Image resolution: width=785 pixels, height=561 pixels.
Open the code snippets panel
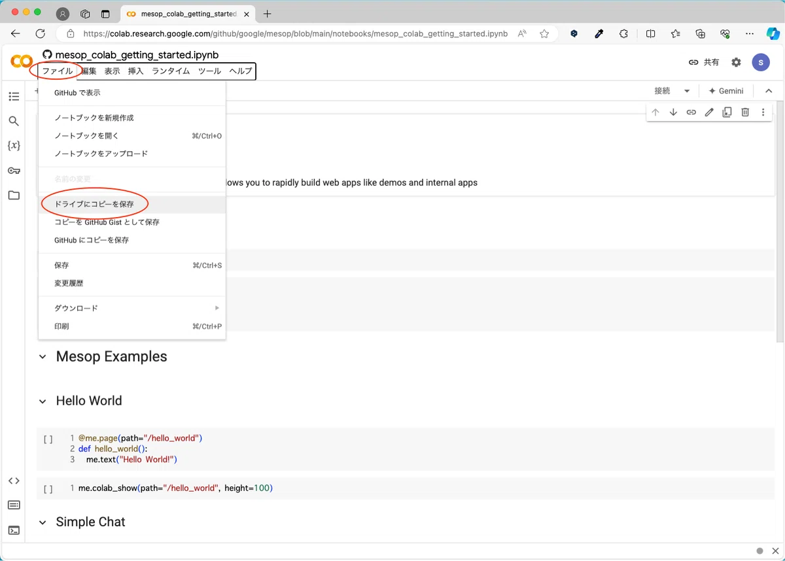point(14,481)
